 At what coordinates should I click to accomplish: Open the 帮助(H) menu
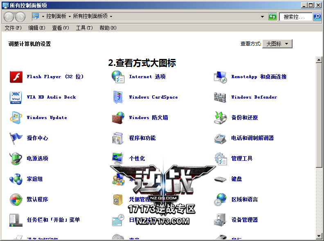pos(108,28)
